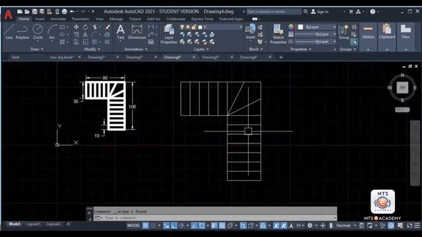Click the Match Properties icon
This screenshot has height=237, width=422.
pos(278,34)
